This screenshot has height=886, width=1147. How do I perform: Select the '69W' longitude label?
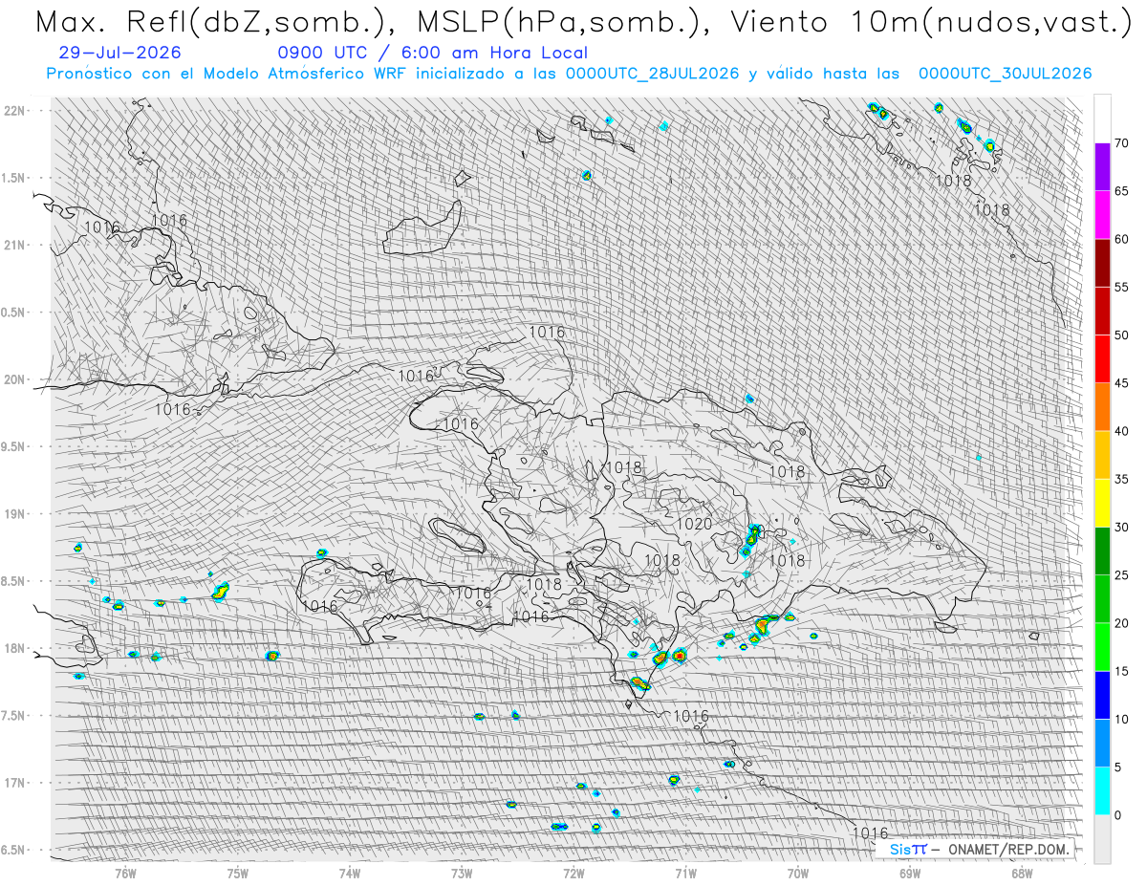[910, 875]
